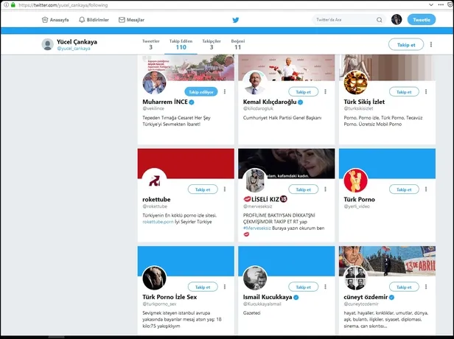Click cüneyt özdemir card header image
454x339 pixels.
coord(387,261)
